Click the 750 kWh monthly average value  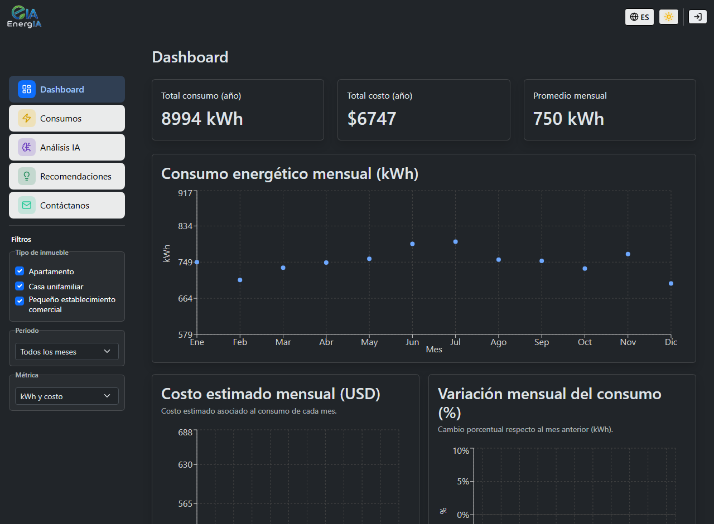click(x=568, y=119)
